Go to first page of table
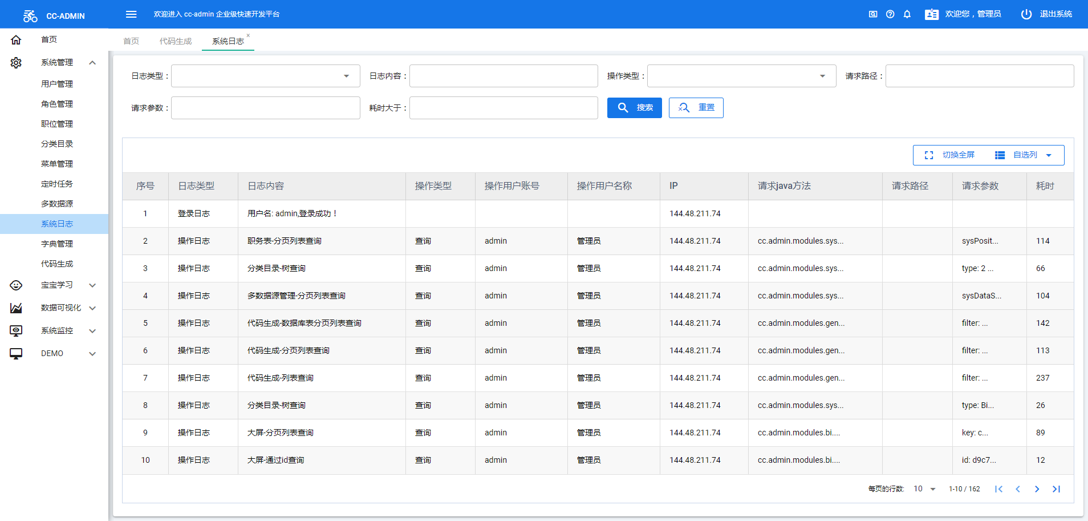This screenshot has height=521, width=1088. pyautogui.click(x=998, y=489)
